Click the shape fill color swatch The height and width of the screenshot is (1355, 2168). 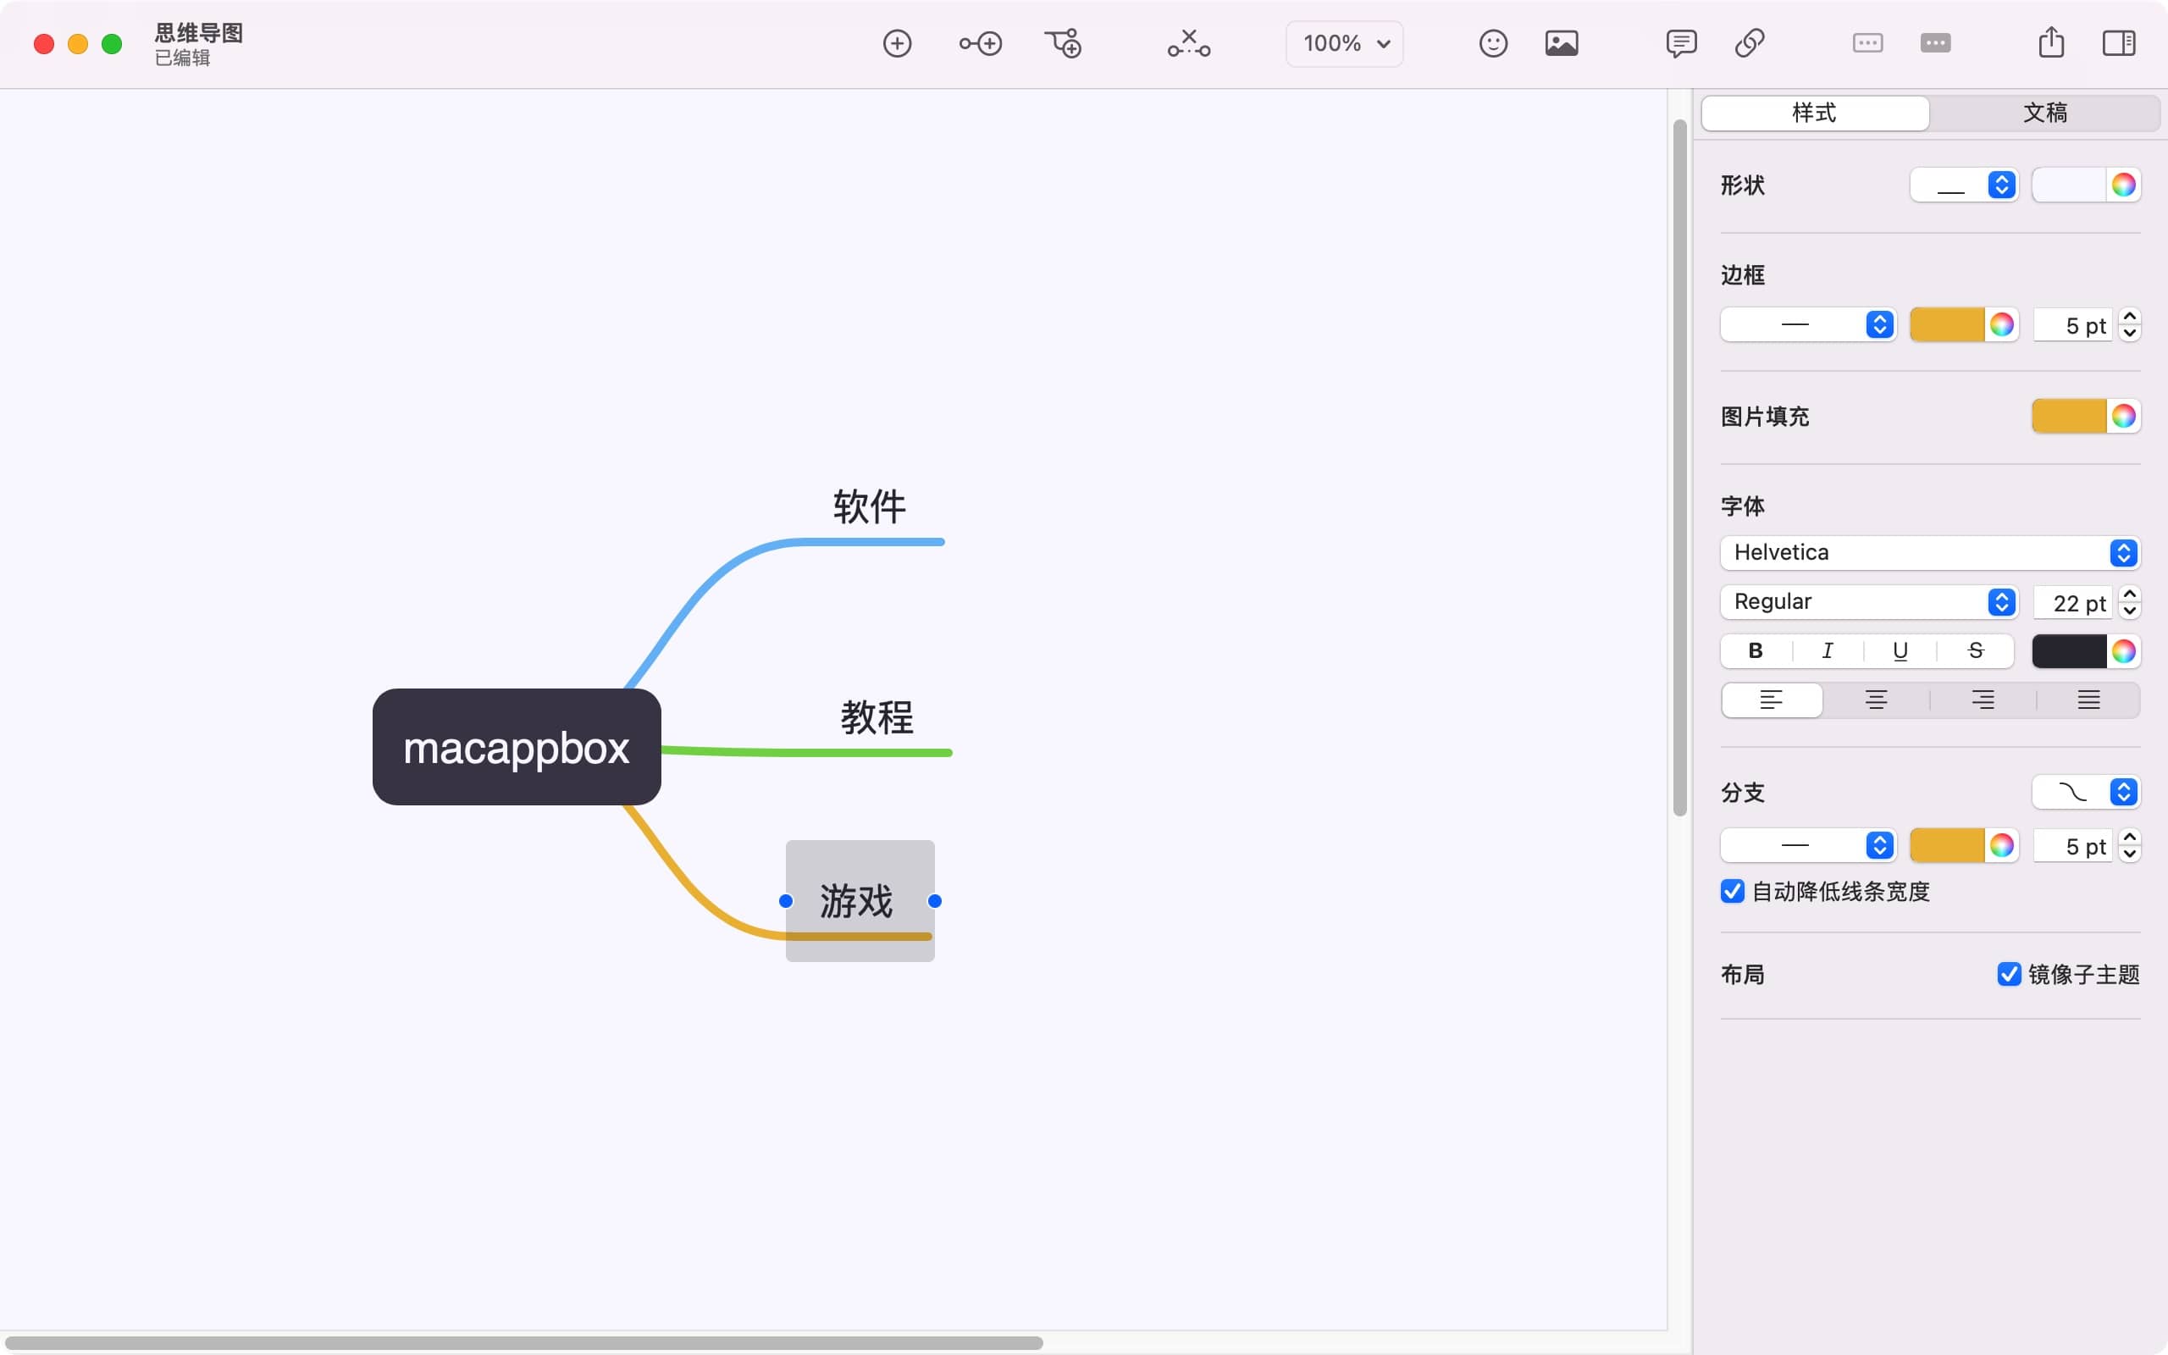(2069, 185)
